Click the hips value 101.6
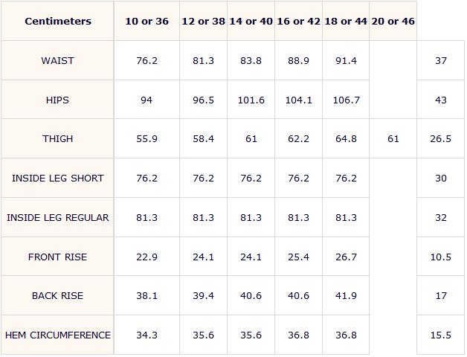Image resolution: width=467 pixels, height=357 pixels. (x=251, y=100)
